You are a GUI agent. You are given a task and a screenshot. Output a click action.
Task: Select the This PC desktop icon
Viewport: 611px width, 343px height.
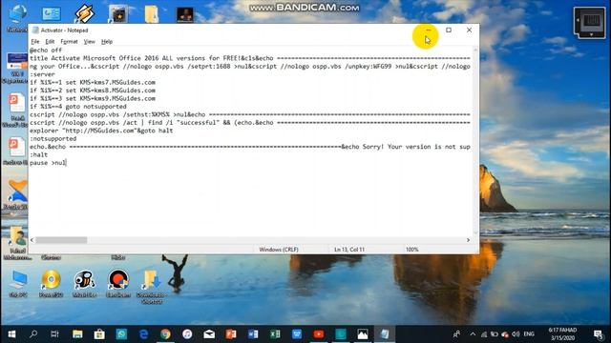point(18,284)
